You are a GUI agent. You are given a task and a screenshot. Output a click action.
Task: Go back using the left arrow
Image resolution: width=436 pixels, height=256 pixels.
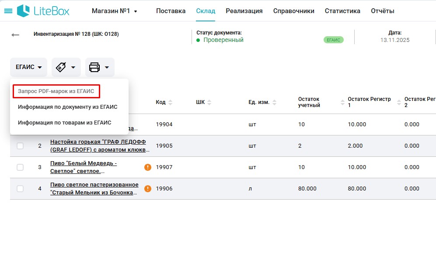(15, 35)
